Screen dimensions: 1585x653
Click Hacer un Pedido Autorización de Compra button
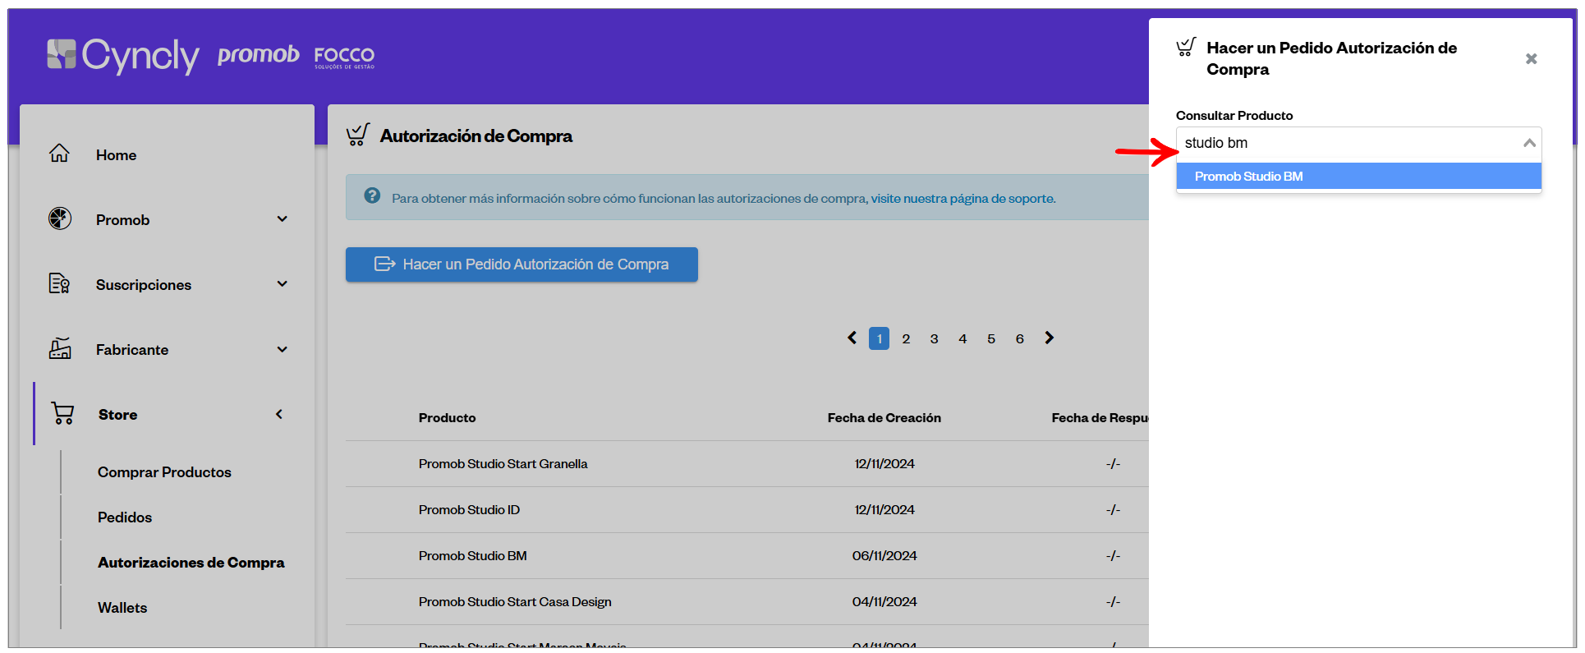pos(521,264)
